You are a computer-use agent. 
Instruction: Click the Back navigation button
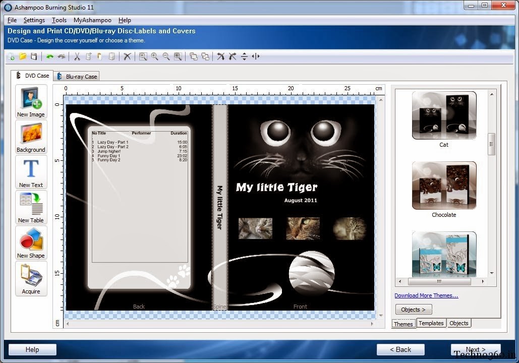click(400, 349)
